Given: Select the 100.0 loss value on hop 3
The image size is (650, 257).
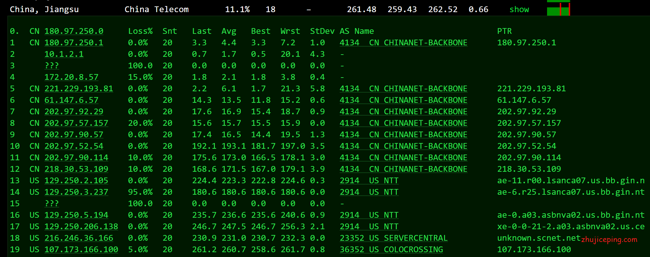Looking at the screenshot, I should (x=140, y=66).
